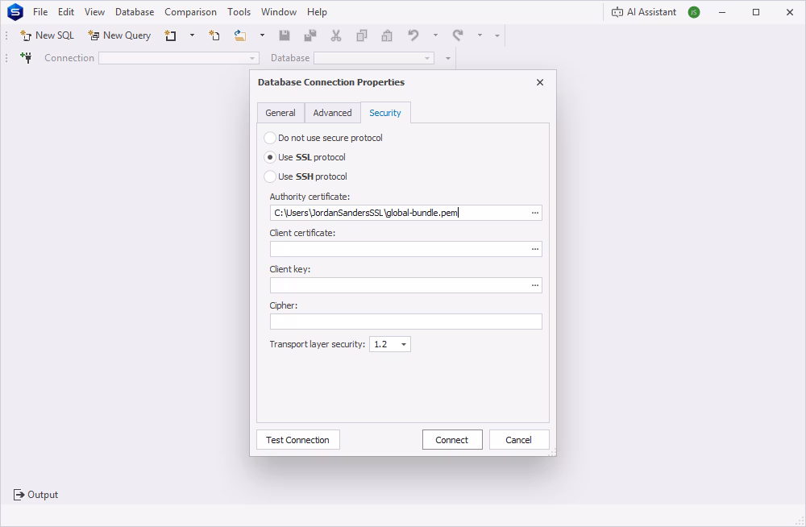This screenshot has width=806, height=527.
Task: Open the Comparison menu
Action: coord(191,12)
